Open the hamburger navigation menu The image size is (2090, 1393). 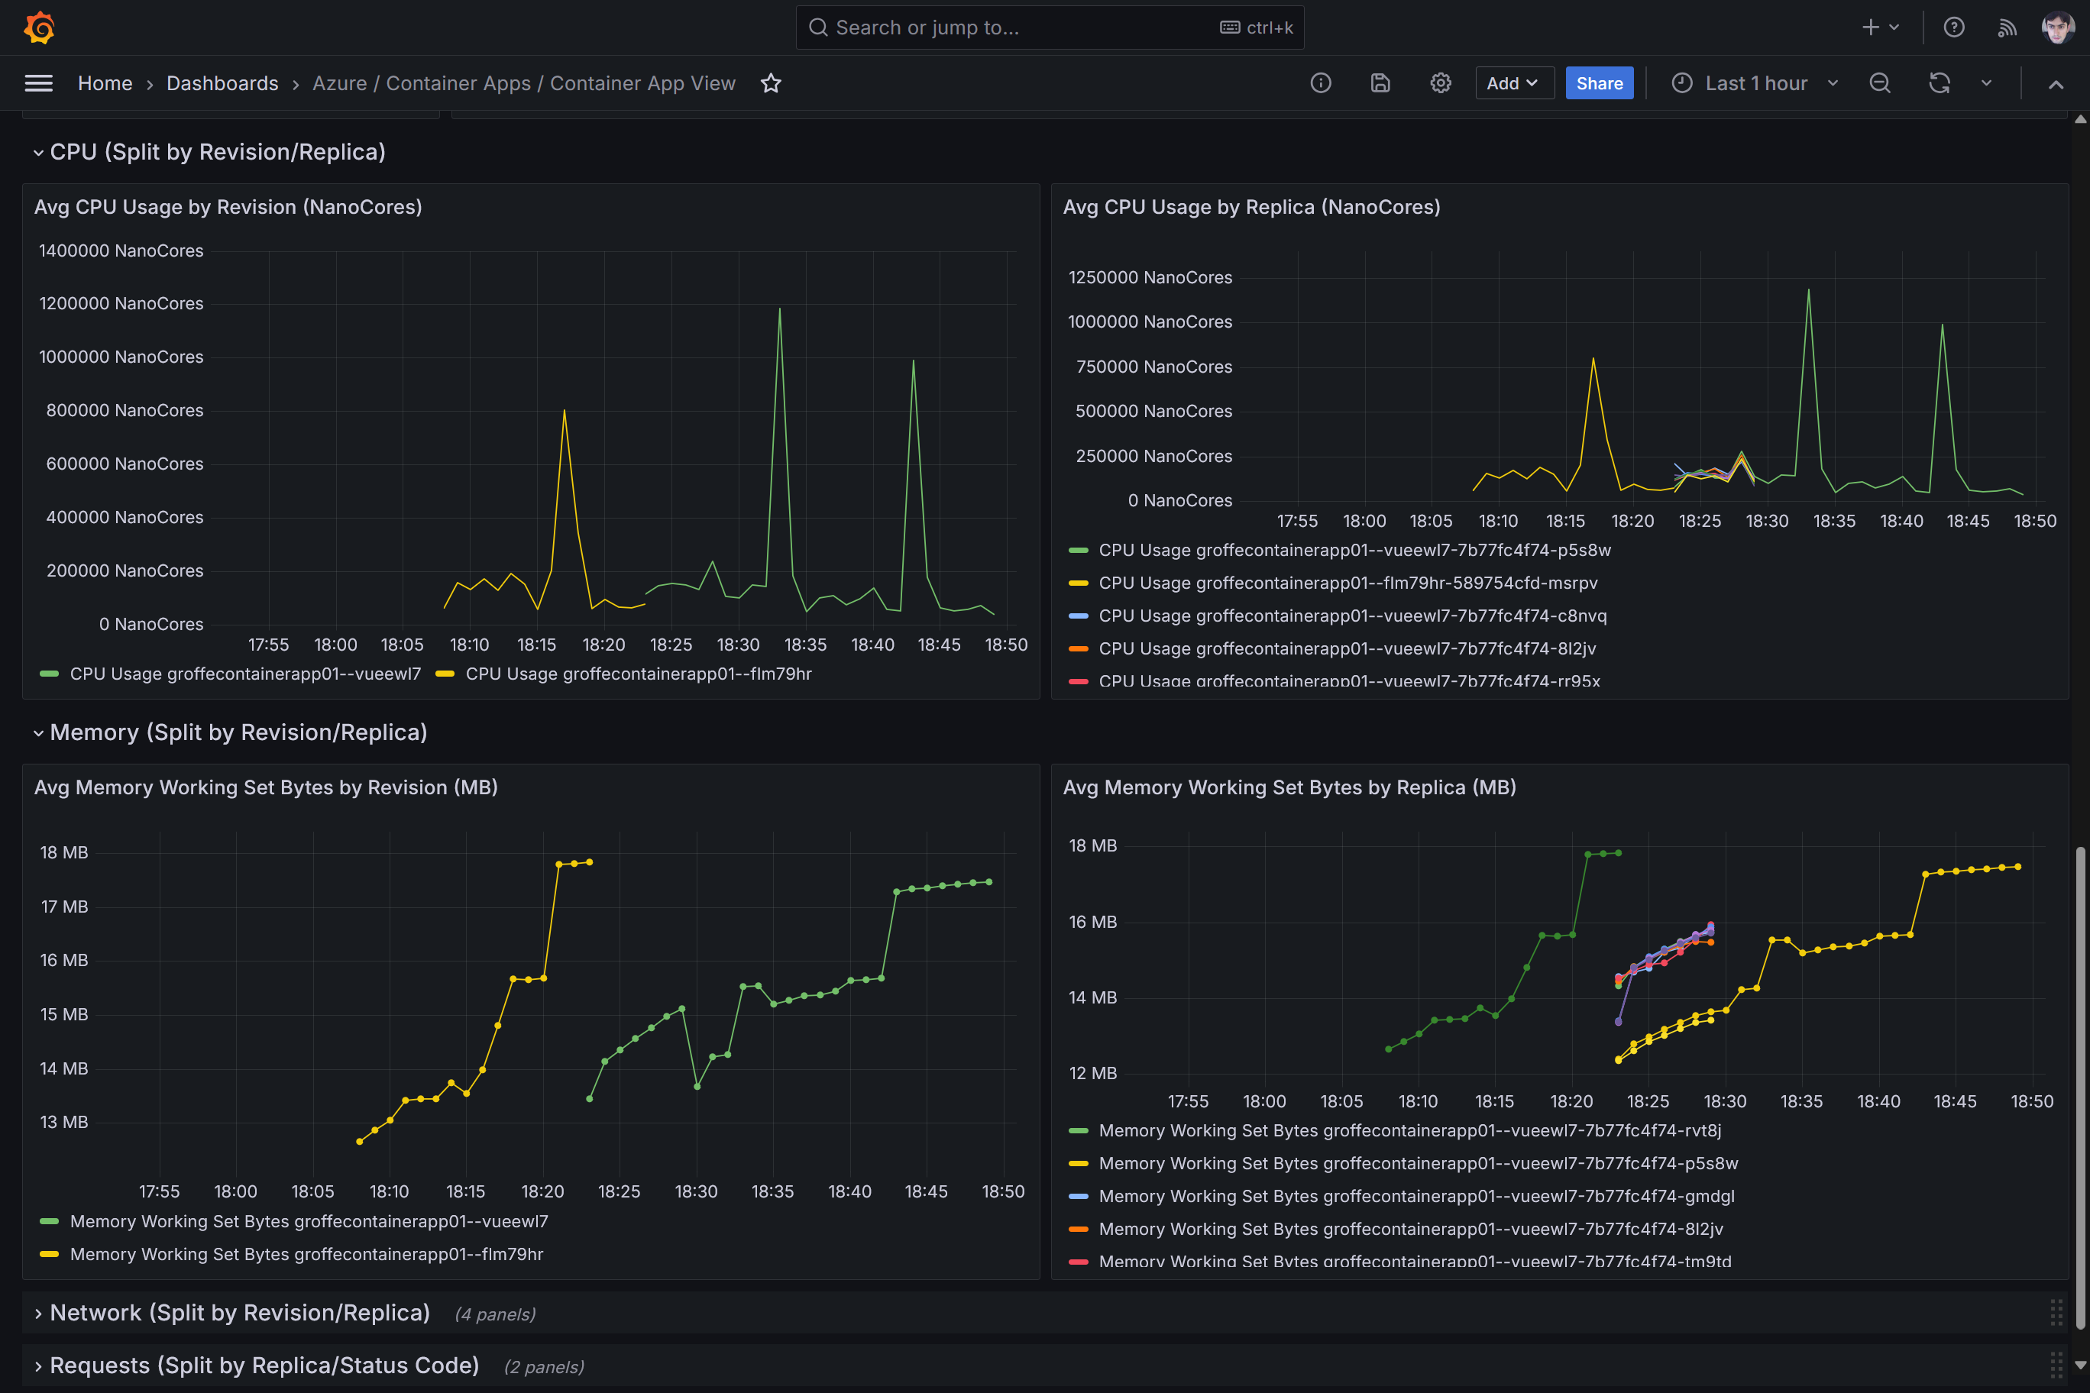pyautogui.click(x=38, y=83)
